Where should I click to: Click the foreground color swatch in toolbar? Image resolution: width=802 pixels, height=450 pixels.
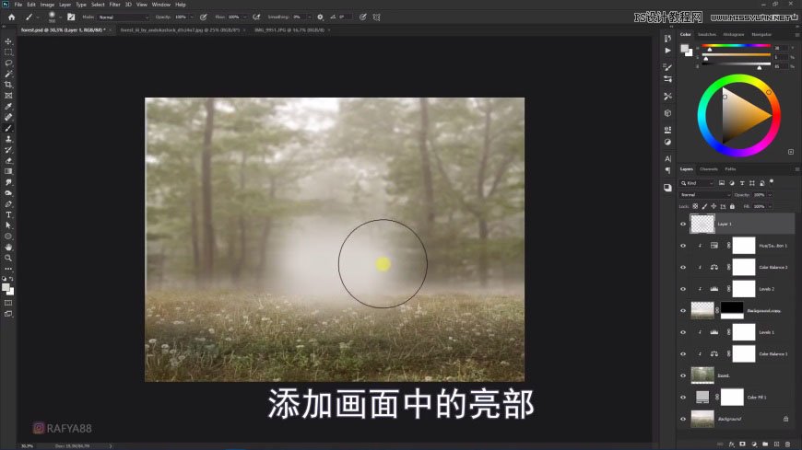click(6, 287)
